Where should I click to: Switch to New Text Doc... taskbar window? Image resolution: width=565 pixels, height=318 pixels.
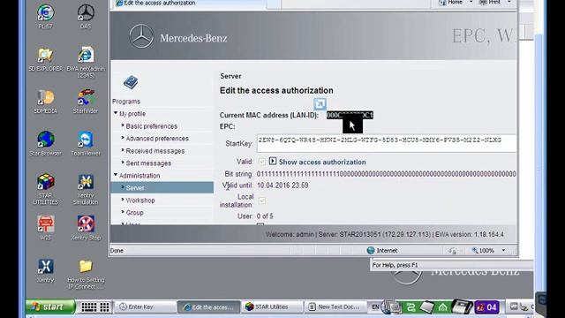click(x=335, y=307)
